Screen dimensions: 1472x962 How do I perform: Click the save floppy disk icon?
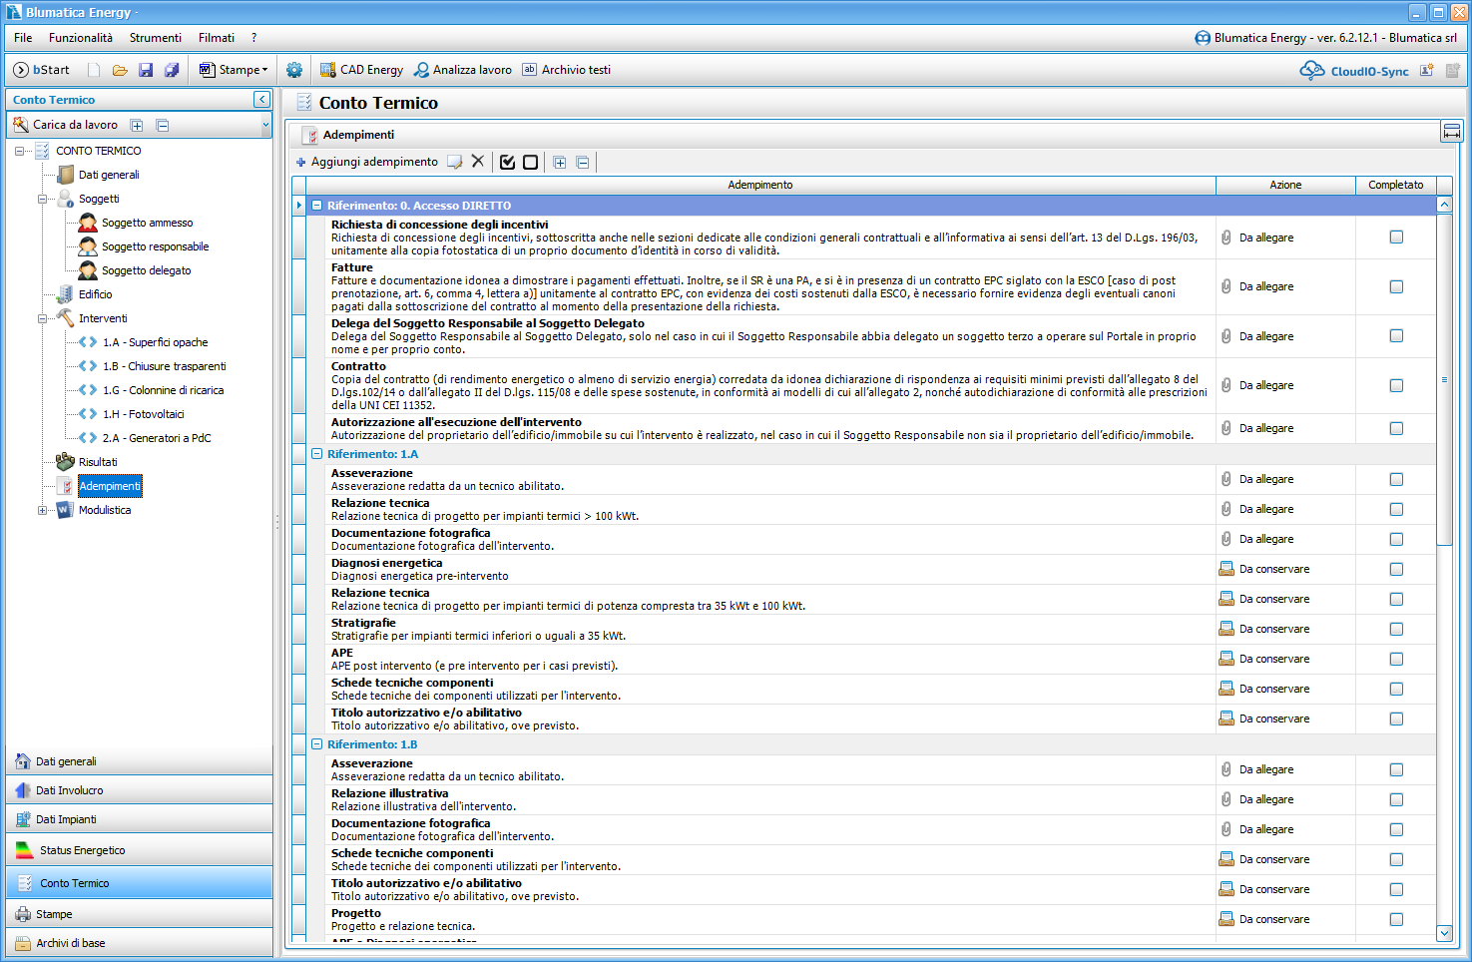pos(146,70)
